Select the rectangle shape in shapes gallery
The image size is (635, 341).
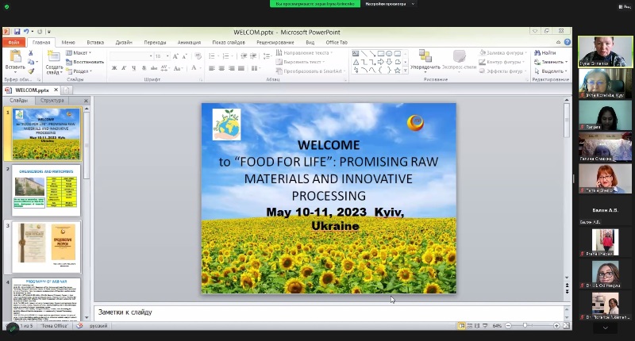pos(381,53)
